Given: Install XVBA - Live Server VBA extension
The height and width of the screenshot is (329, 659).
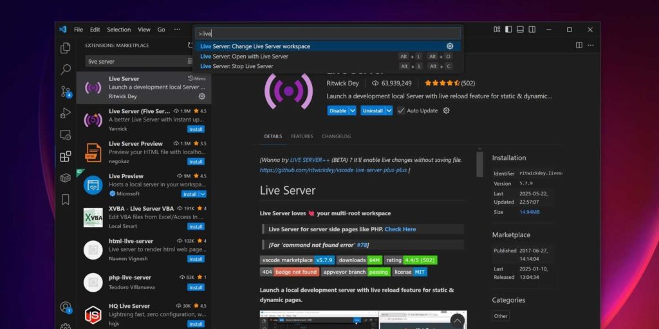Looking at the screenshot, I should (196, 227).
